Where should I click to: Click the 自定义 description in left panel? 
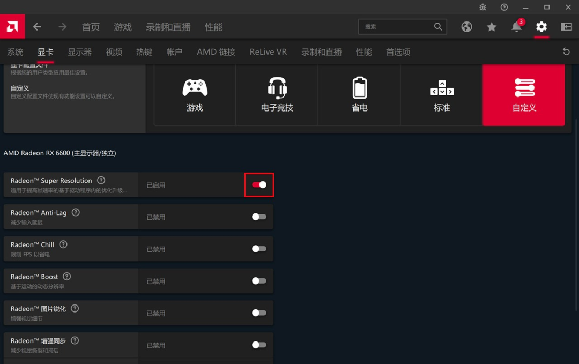pyautogui.click(x=63, y=96)
